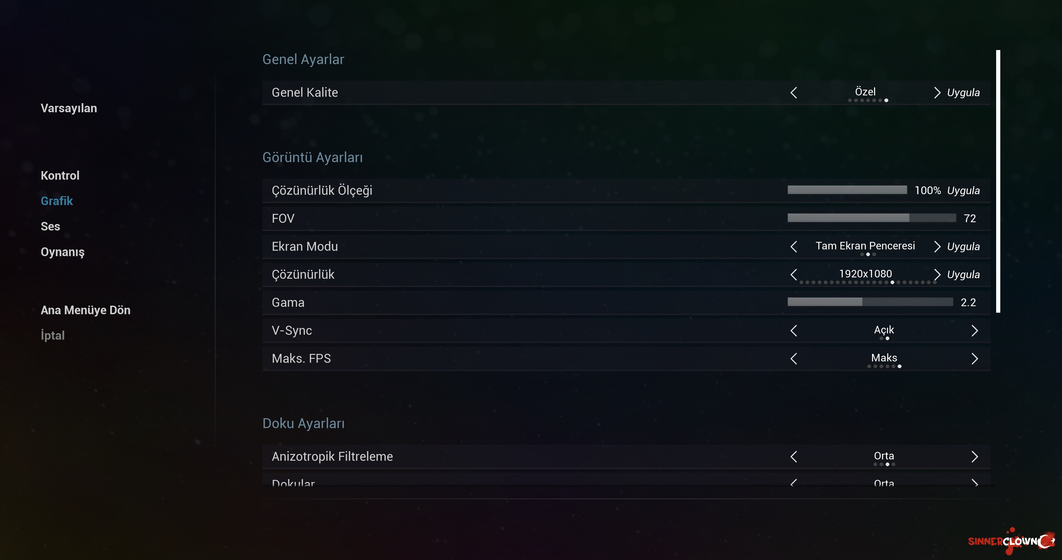Toggle V-Sync with its right arrow

[975, 331]
